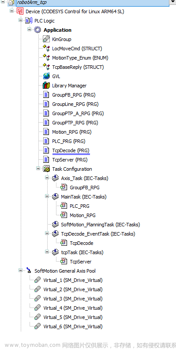Click the GroupLine_RPG program document icon
Image resolution: width=176 pixels, height=349 pixels.
click(46, 104)
